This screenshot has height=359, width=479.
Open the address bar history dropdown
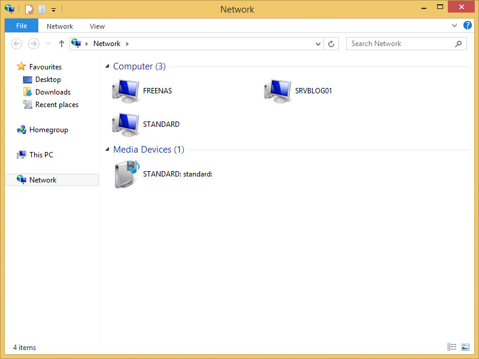[319, 44]
